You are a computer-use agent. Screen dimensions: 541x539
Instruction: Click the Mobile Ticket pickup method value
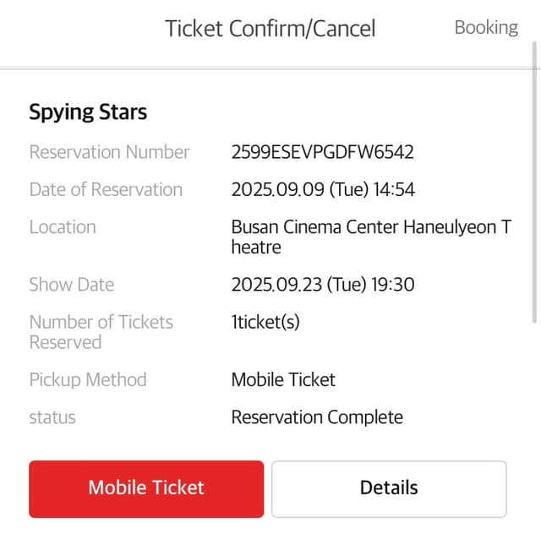pos(283,379)
